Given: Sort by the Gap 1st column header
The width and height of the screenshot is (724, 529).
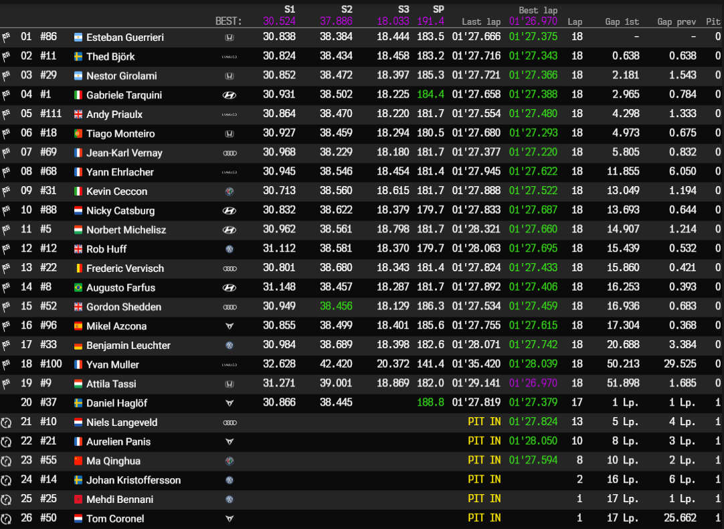Looking at the screenshot, I should point(622,21).
